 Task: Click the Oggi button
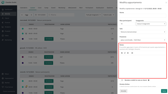tap(27, 15)
